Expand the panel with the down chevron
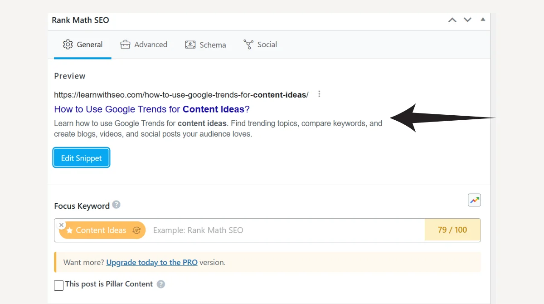 point(467,20)
